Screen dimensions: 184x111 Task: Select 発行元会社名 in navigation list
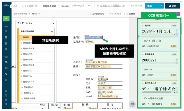pos(29,48)
